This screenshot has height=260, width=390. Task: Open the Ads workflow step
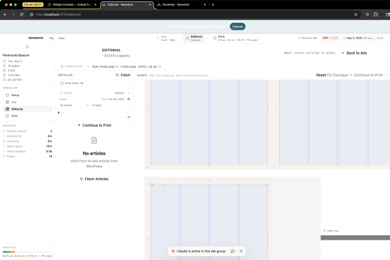27,102
